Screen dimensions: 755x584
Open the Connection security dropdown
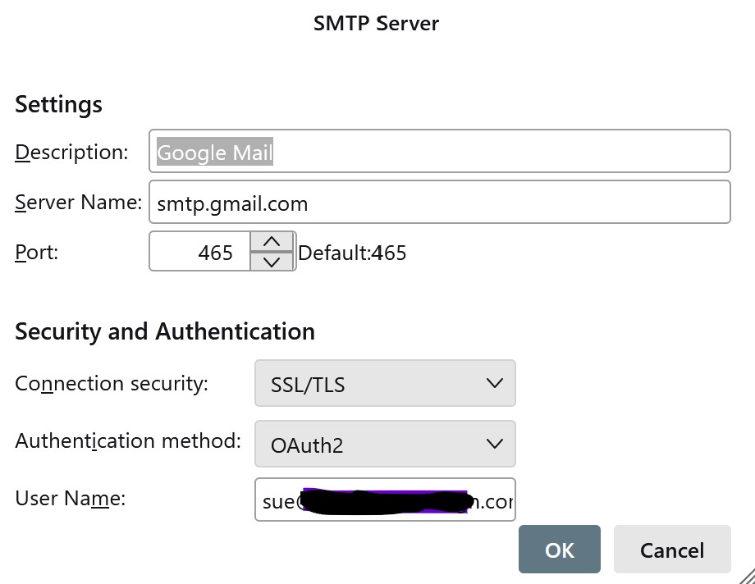[385, 383]
